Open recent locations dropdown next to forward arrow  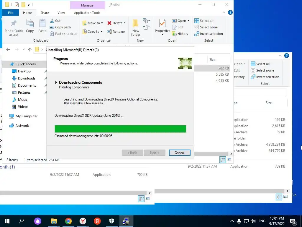click(x=24, y=49)
